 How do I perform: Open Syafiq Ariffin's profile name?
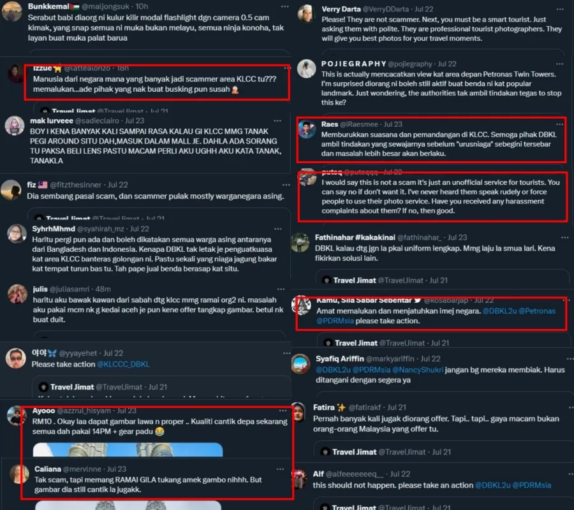tap(340, 359)
